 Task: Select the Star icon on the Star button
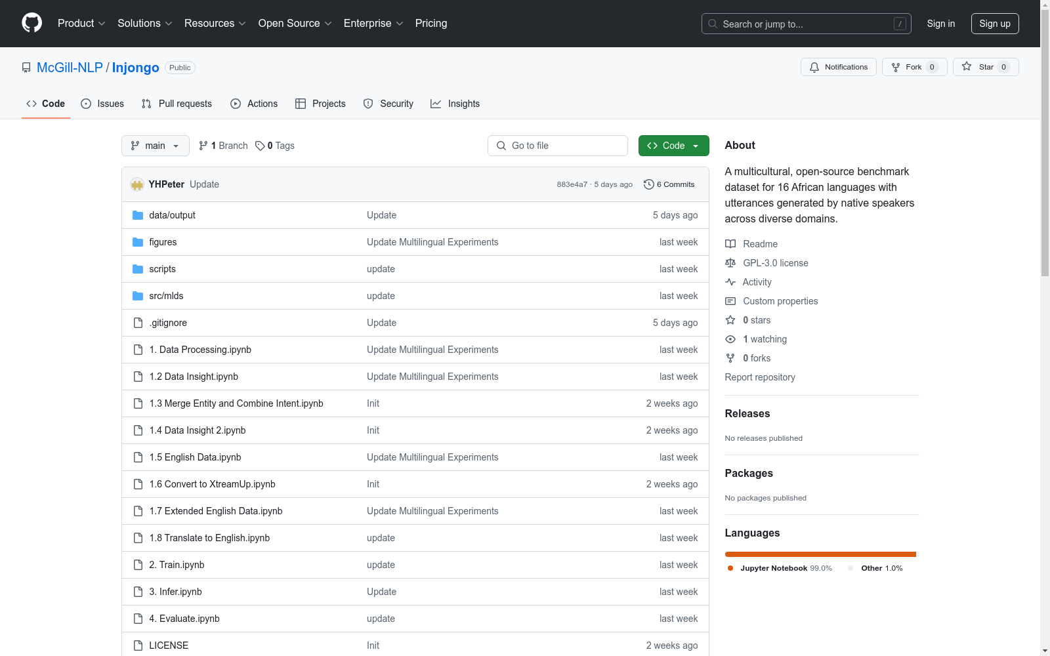pyautogui.click(x=967, y=66)
